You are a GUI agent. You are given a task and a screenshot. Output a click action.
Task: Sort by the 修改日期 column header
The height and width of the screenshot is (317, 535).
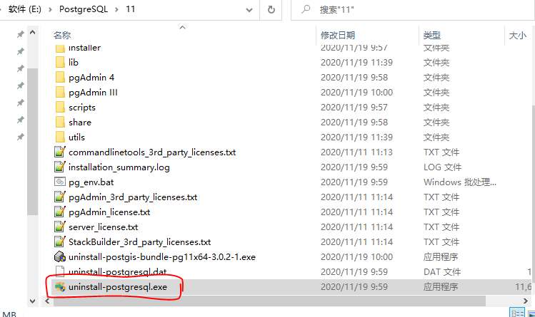(338, 35)
